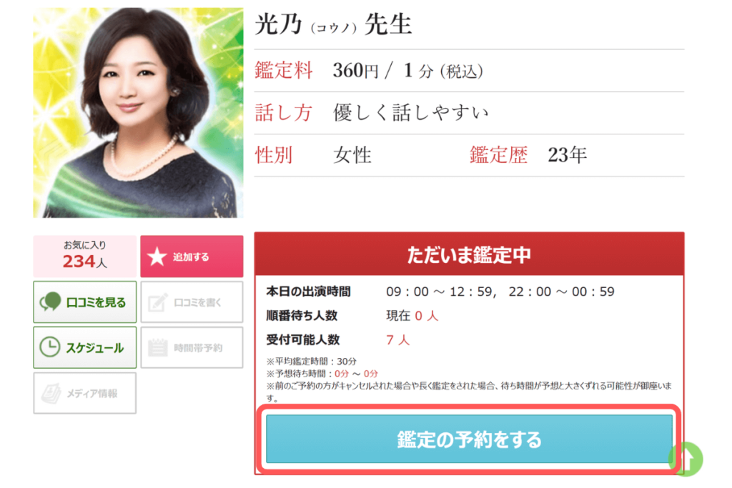Click the お気に入り 234人 counter box
Screen dimensions: 732x488
85,257
